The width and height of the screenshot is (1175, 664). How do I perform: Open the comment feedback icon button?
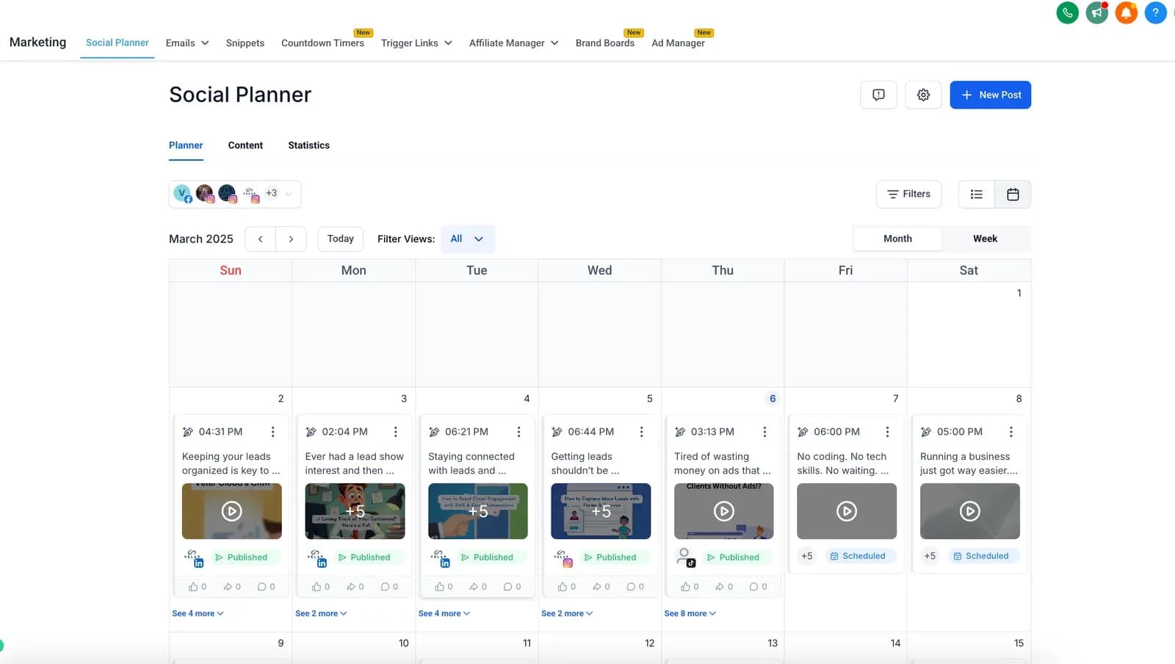(x=878, y=95)
